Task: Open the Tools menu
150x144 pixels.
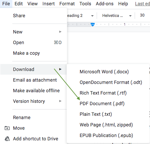Action: point(85,4)
